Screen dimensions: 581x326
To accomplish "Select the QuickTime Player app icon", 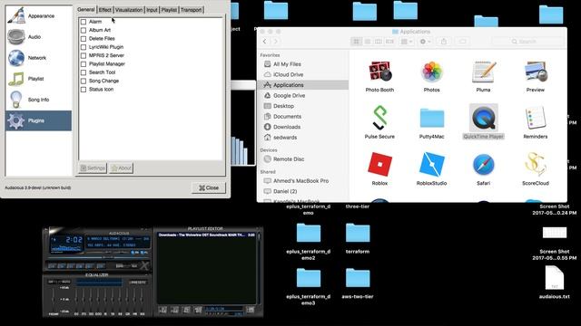I will tap(484, 118).
